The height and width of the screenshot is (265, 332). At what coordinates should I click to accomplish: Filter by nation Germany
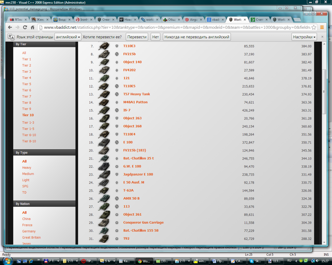[x=29, y=231]
